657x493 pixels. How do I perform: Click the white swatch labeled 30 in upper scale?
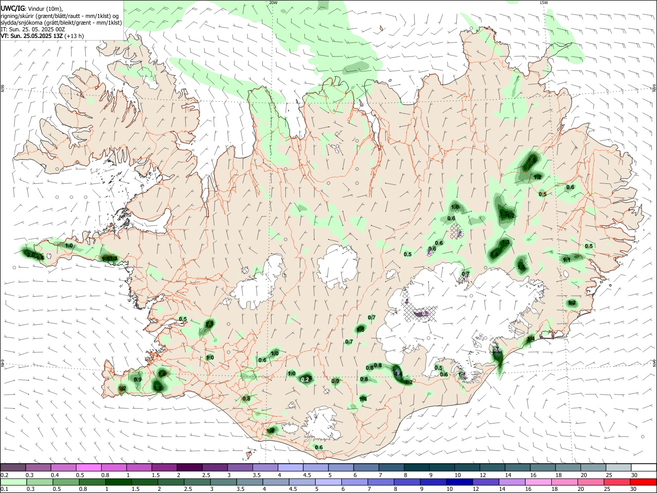(644, 467)
